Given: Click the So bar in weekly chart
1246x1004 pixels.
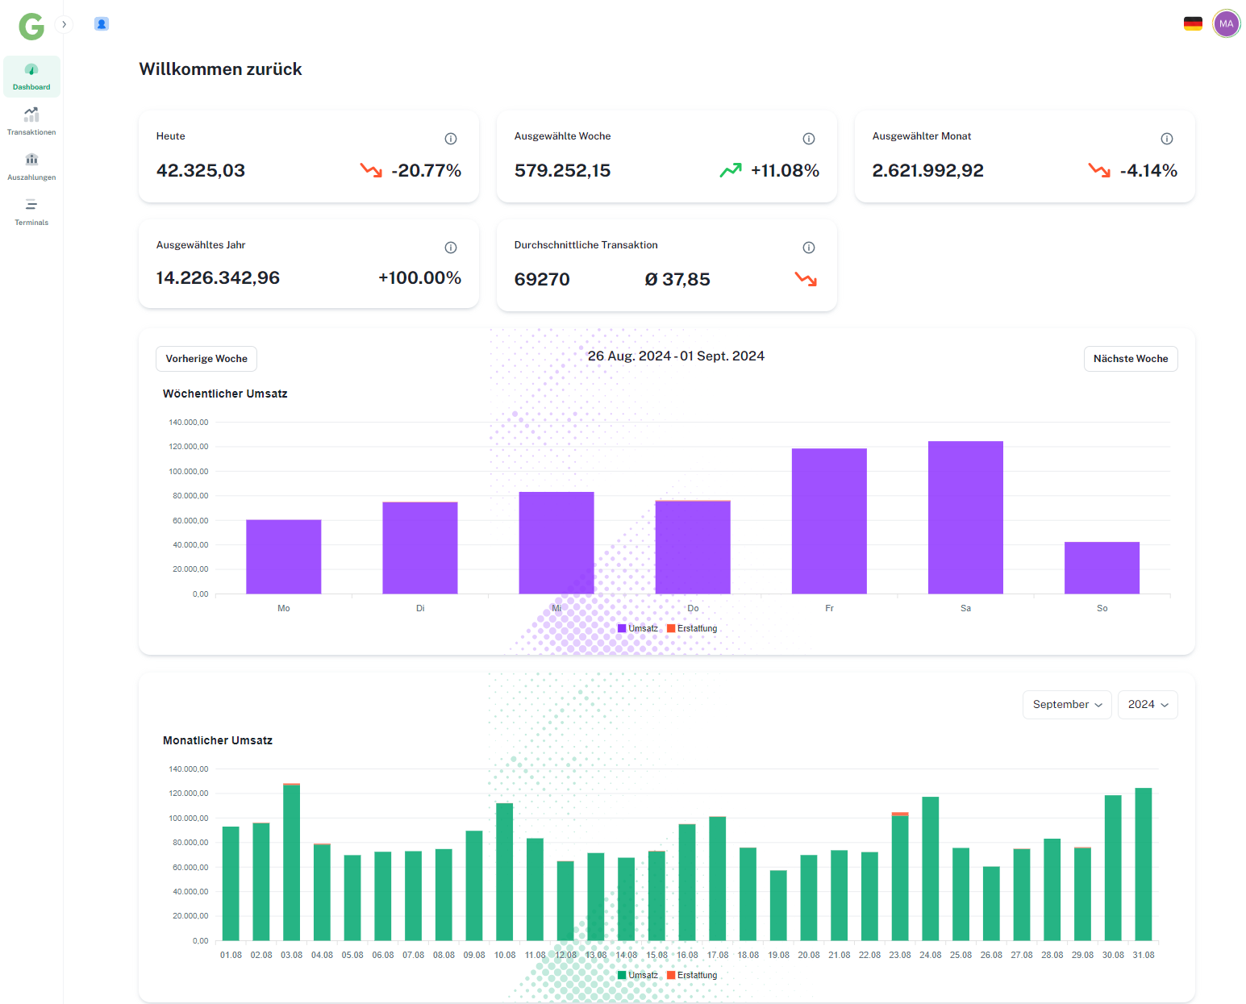Looking at the screenshot, I should pos(1102,569).
